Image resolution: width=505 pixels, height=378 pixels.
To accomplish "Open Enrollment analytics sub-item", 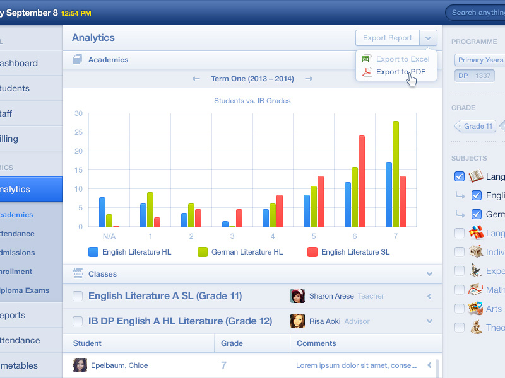I will coord(31,272).
